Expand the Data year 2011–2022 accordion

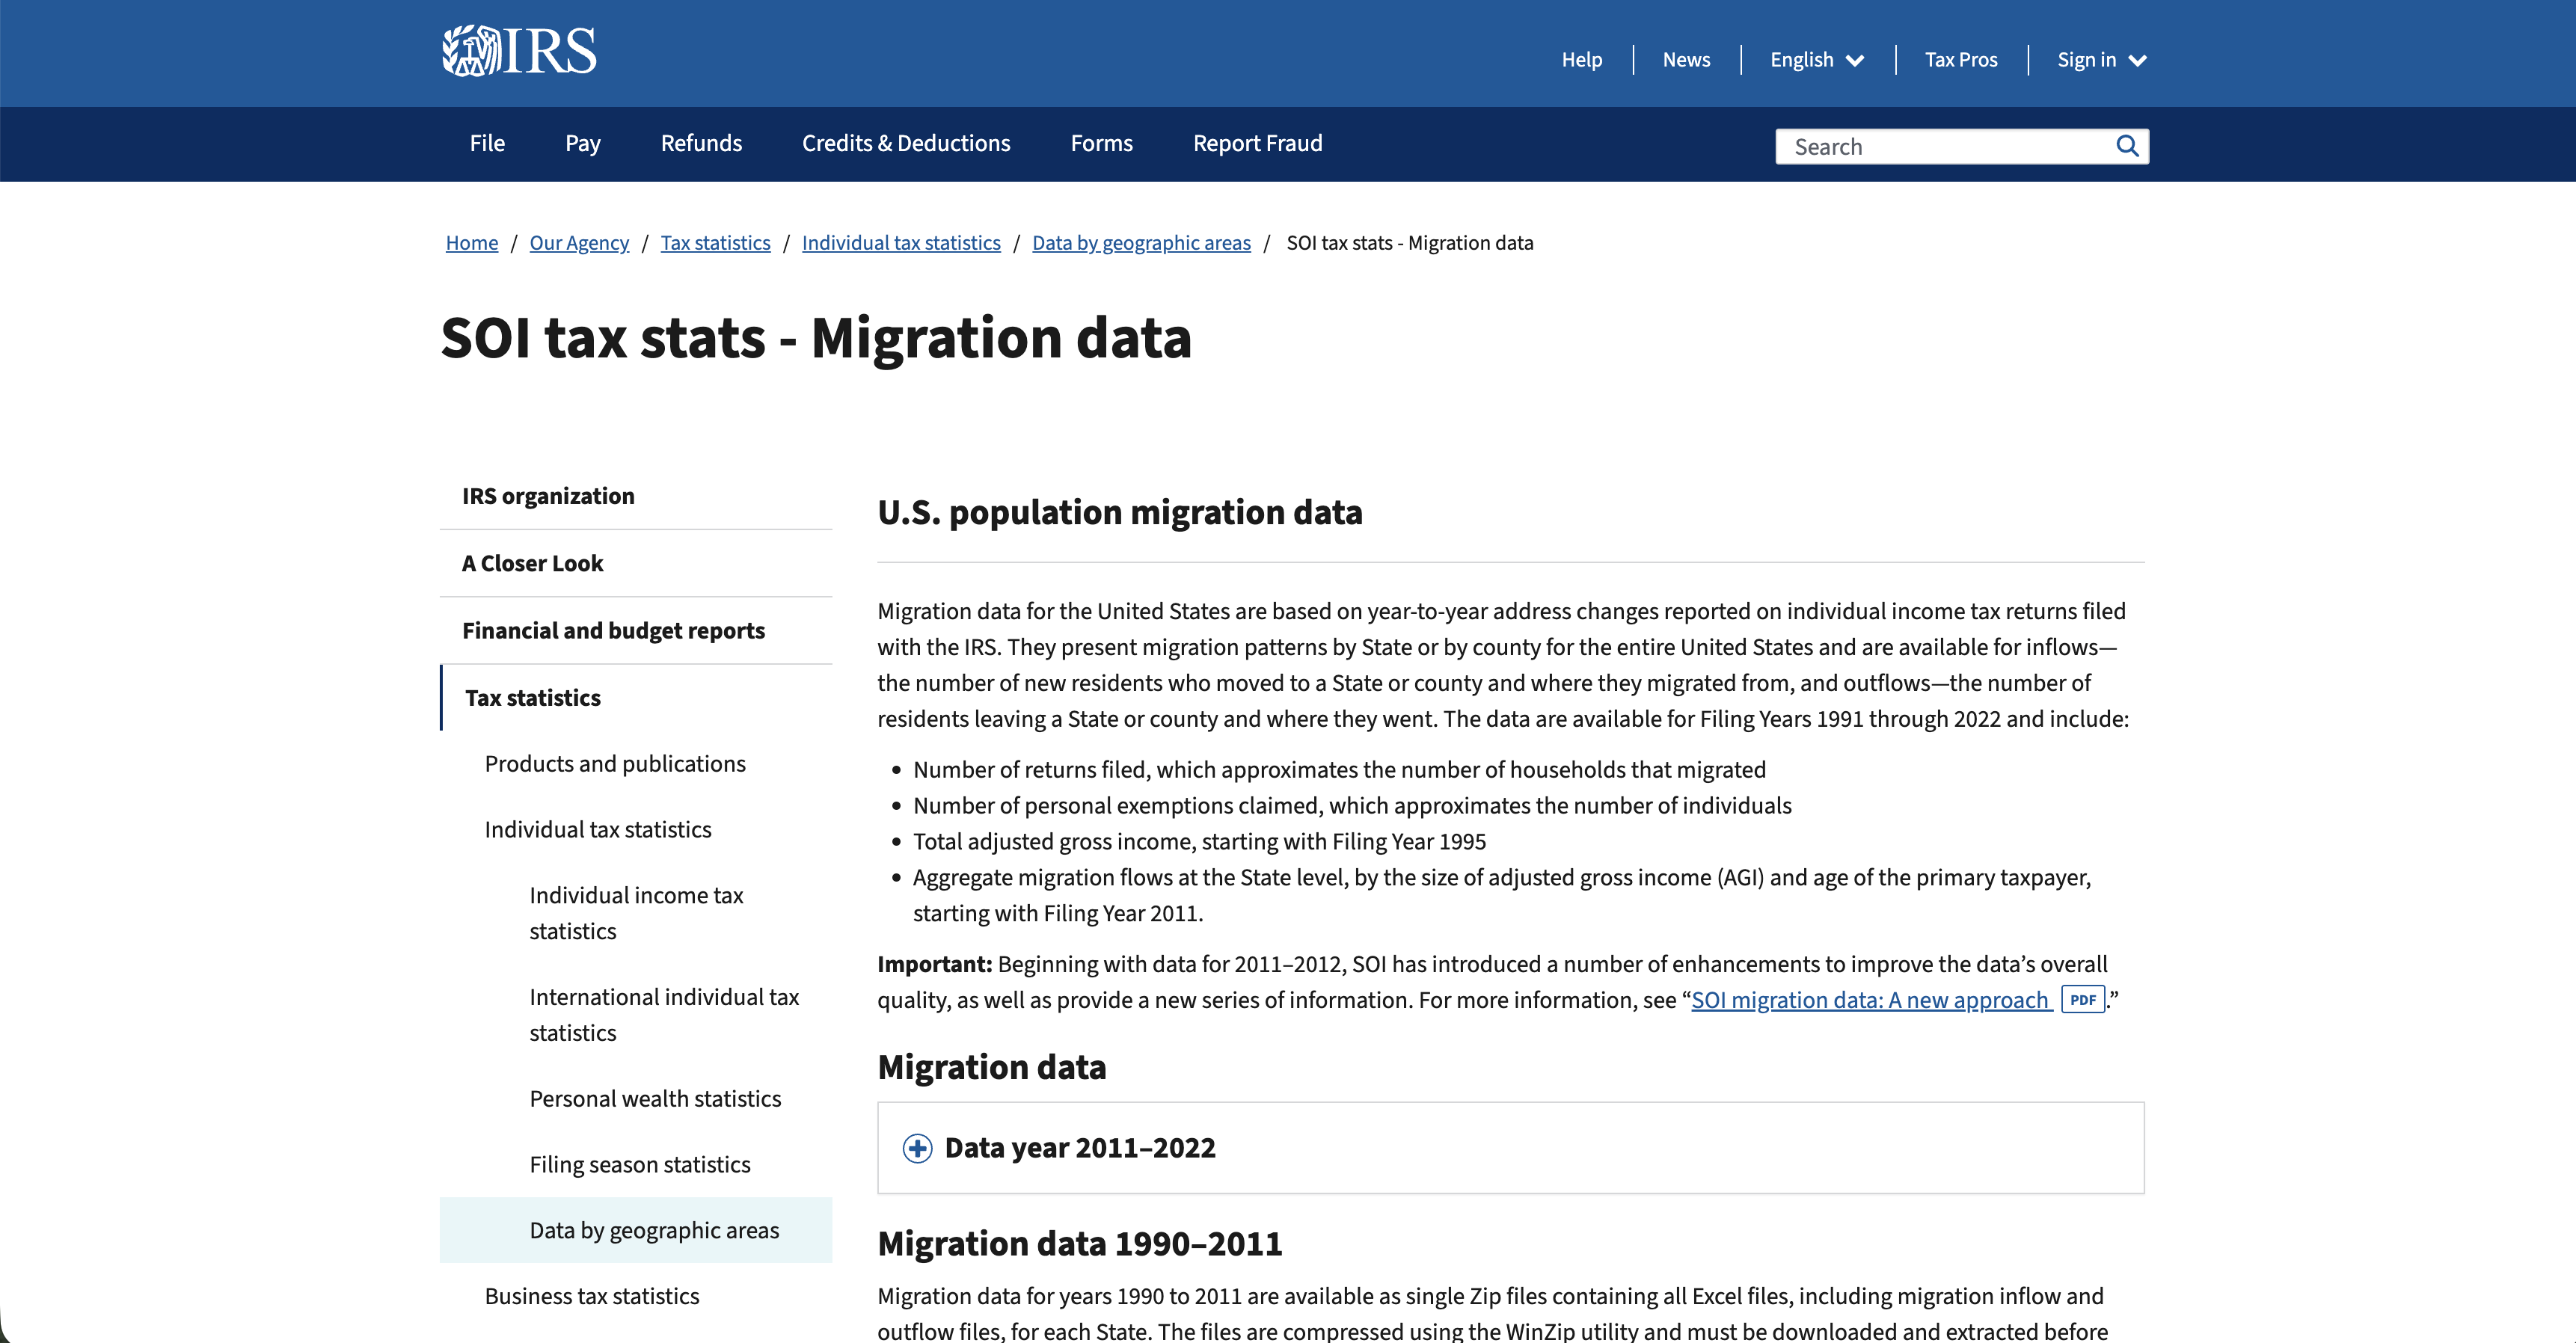pyautogui.click(x=1080, y=1148)
